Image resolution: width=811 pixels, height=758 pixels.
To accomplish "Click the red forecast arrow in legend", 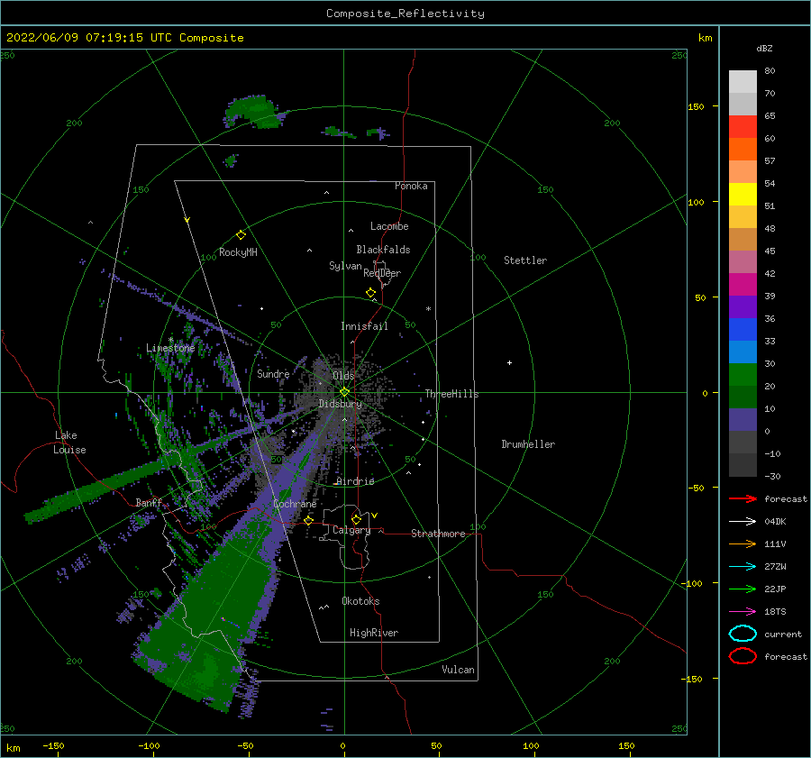I will click(x=743, y=498).
